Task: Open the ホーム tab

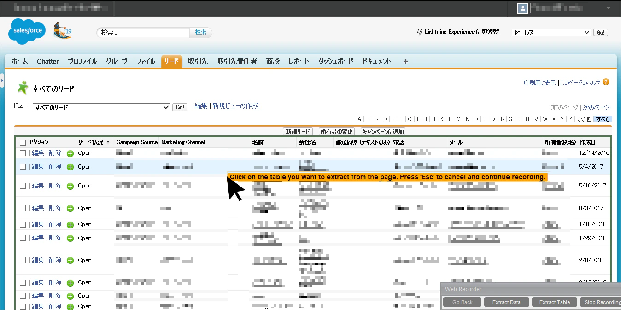Action: click(20, 61)
